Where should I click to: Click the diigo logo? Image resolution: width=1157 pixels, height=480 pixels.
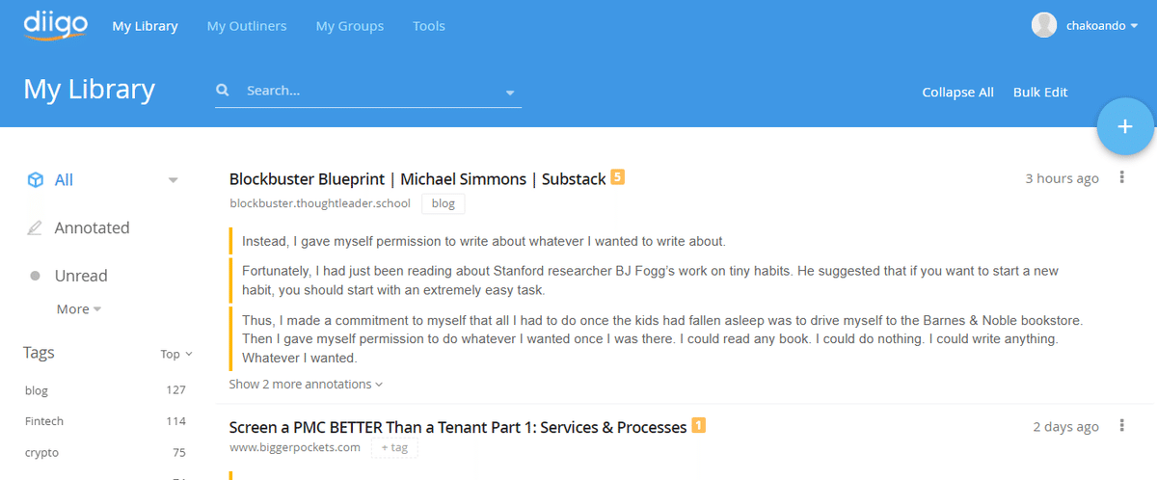tap(56, 23)
